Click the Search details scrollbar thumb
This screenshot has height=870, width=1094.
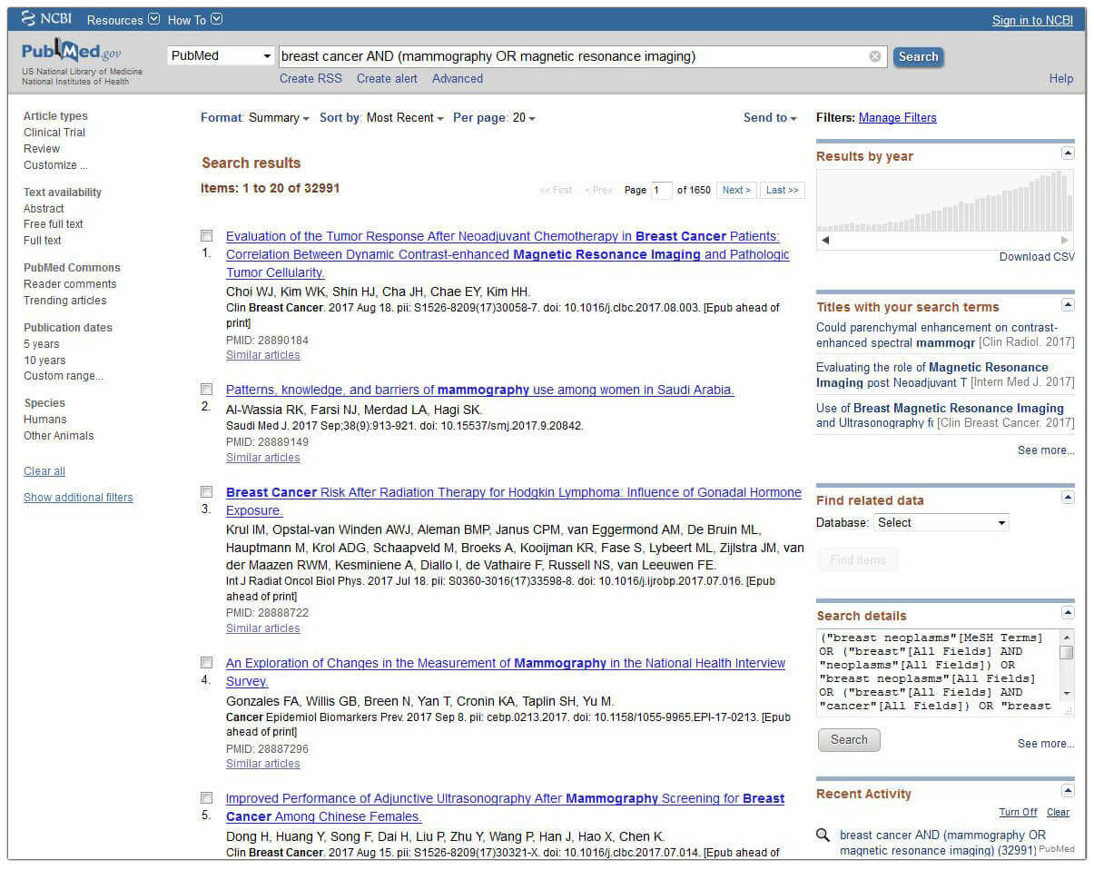click(1067, 652)
